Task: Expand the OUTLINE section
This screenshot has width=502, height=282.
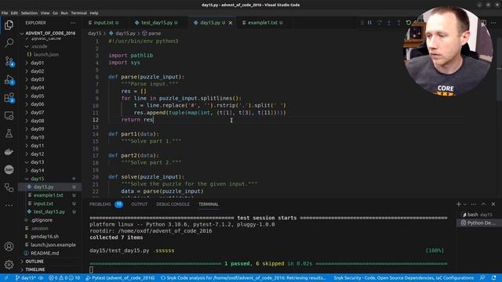Action: 35,262
